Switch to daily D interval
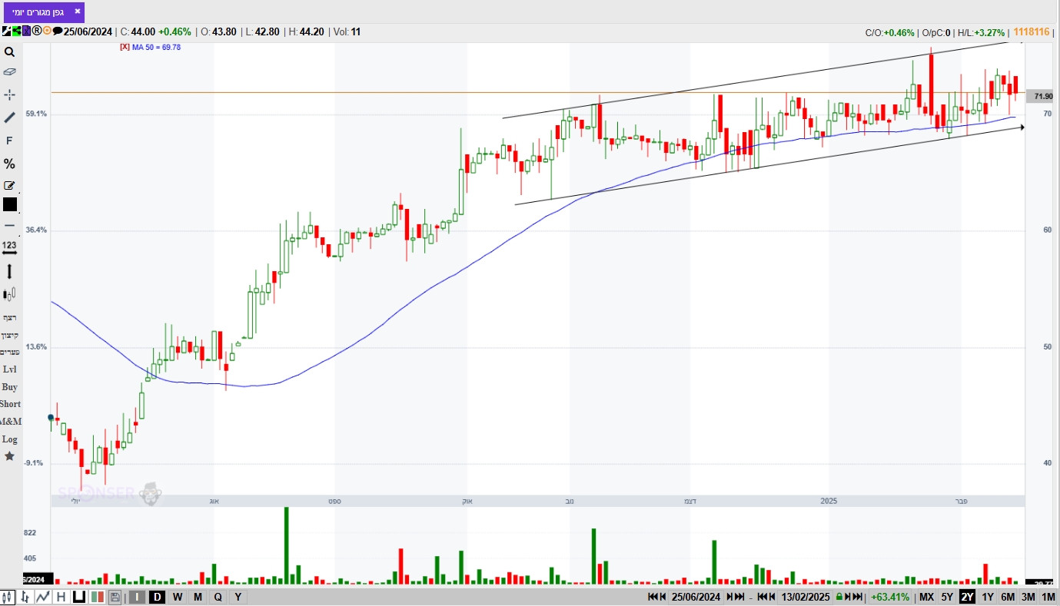This screenshot has height=606, width=1060. 157,597
